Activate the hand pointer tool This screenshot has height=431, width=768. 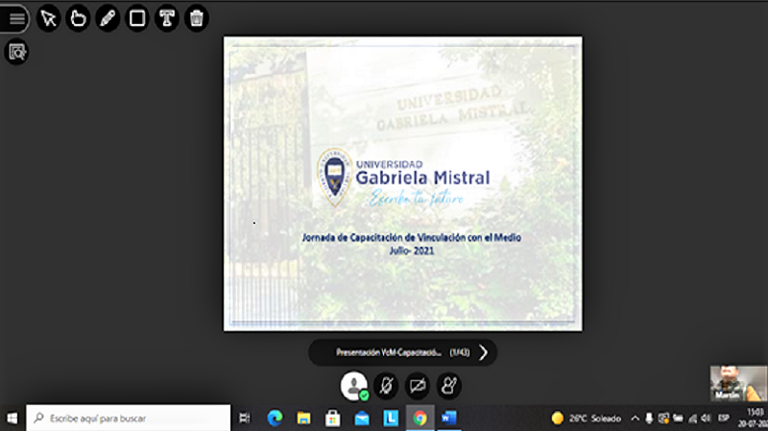coord(78,18)
